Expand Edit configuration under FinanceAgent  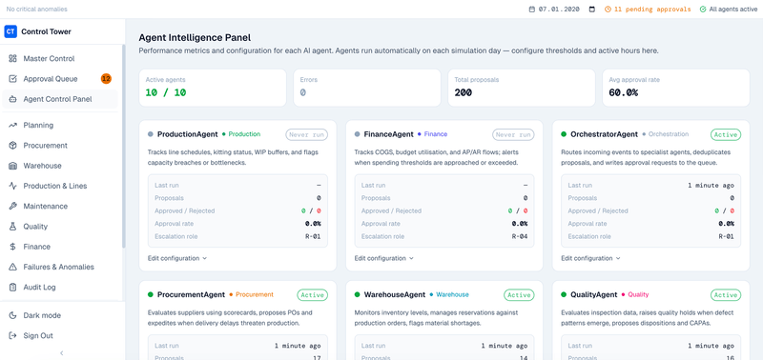click(384, 258)
